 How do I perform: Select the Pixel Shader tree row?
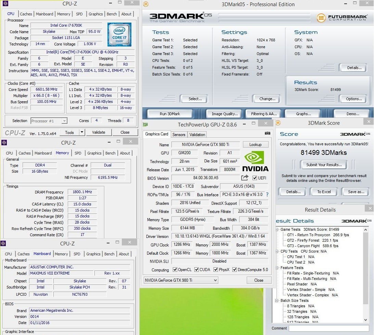[x=302, y=284]
